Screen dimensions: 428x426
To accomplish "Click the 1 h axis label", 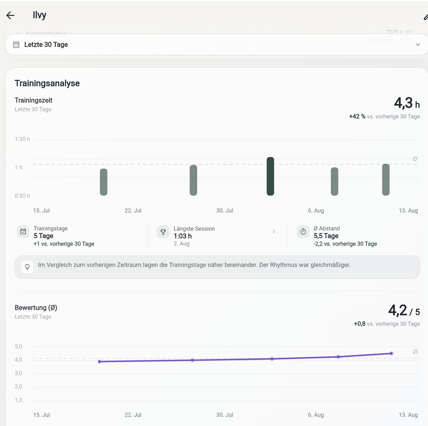I will coord(18,167).
